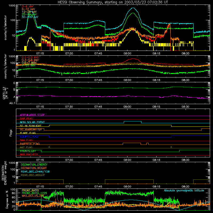Click the REAR_DEC_CHAN/128 legend label
The width and height of the screenshot is (213, 213).
coord(35,171)
